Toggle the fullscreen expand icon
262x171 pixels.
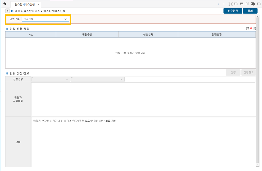point(230,4)
